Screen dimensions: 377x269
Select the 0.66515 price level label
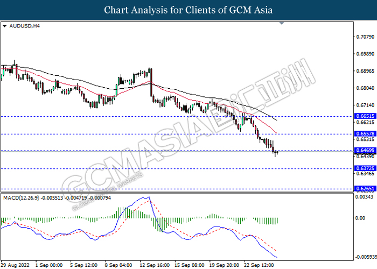(x=365, y=116)
